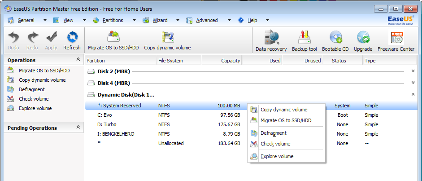Expand the Advanced menu dropdown arrow

229,20
